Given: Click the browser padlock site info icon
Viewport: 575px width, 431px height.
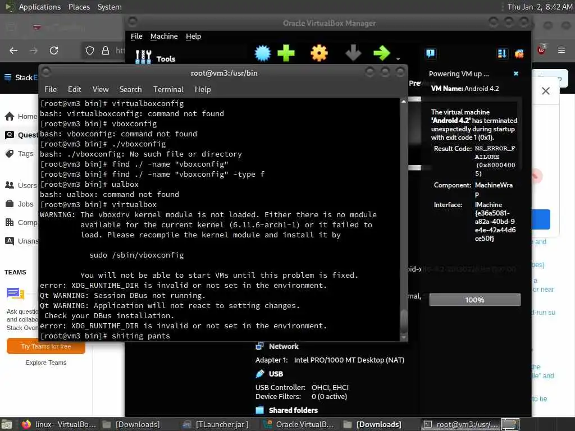Looking at the screenshot, I should coord(106,51).
